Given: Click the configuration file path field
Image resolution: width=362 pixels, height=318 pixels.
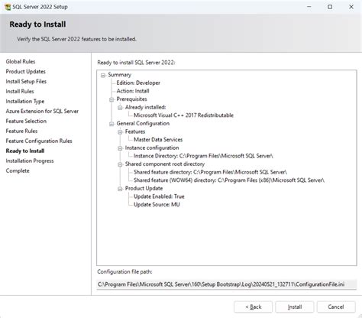Looking at the screenshot, I should [x=227, y=284].
